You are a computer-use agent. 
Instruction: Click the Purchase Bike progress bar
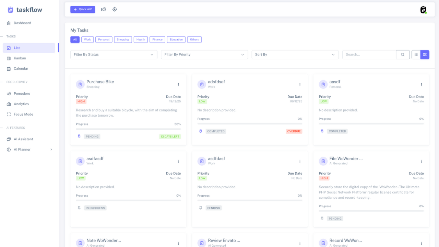tap(128, 129)
